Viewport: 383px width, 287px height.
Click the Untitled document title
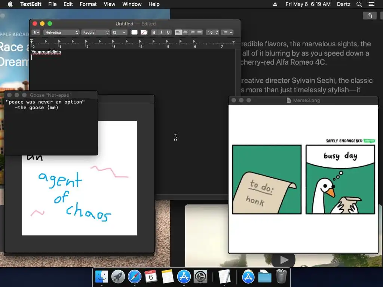coord(124,24)
